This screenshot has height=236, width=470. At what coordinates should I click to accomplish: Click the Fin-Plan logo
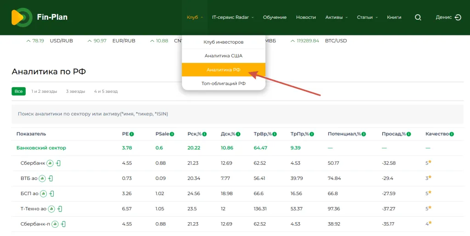39,17
